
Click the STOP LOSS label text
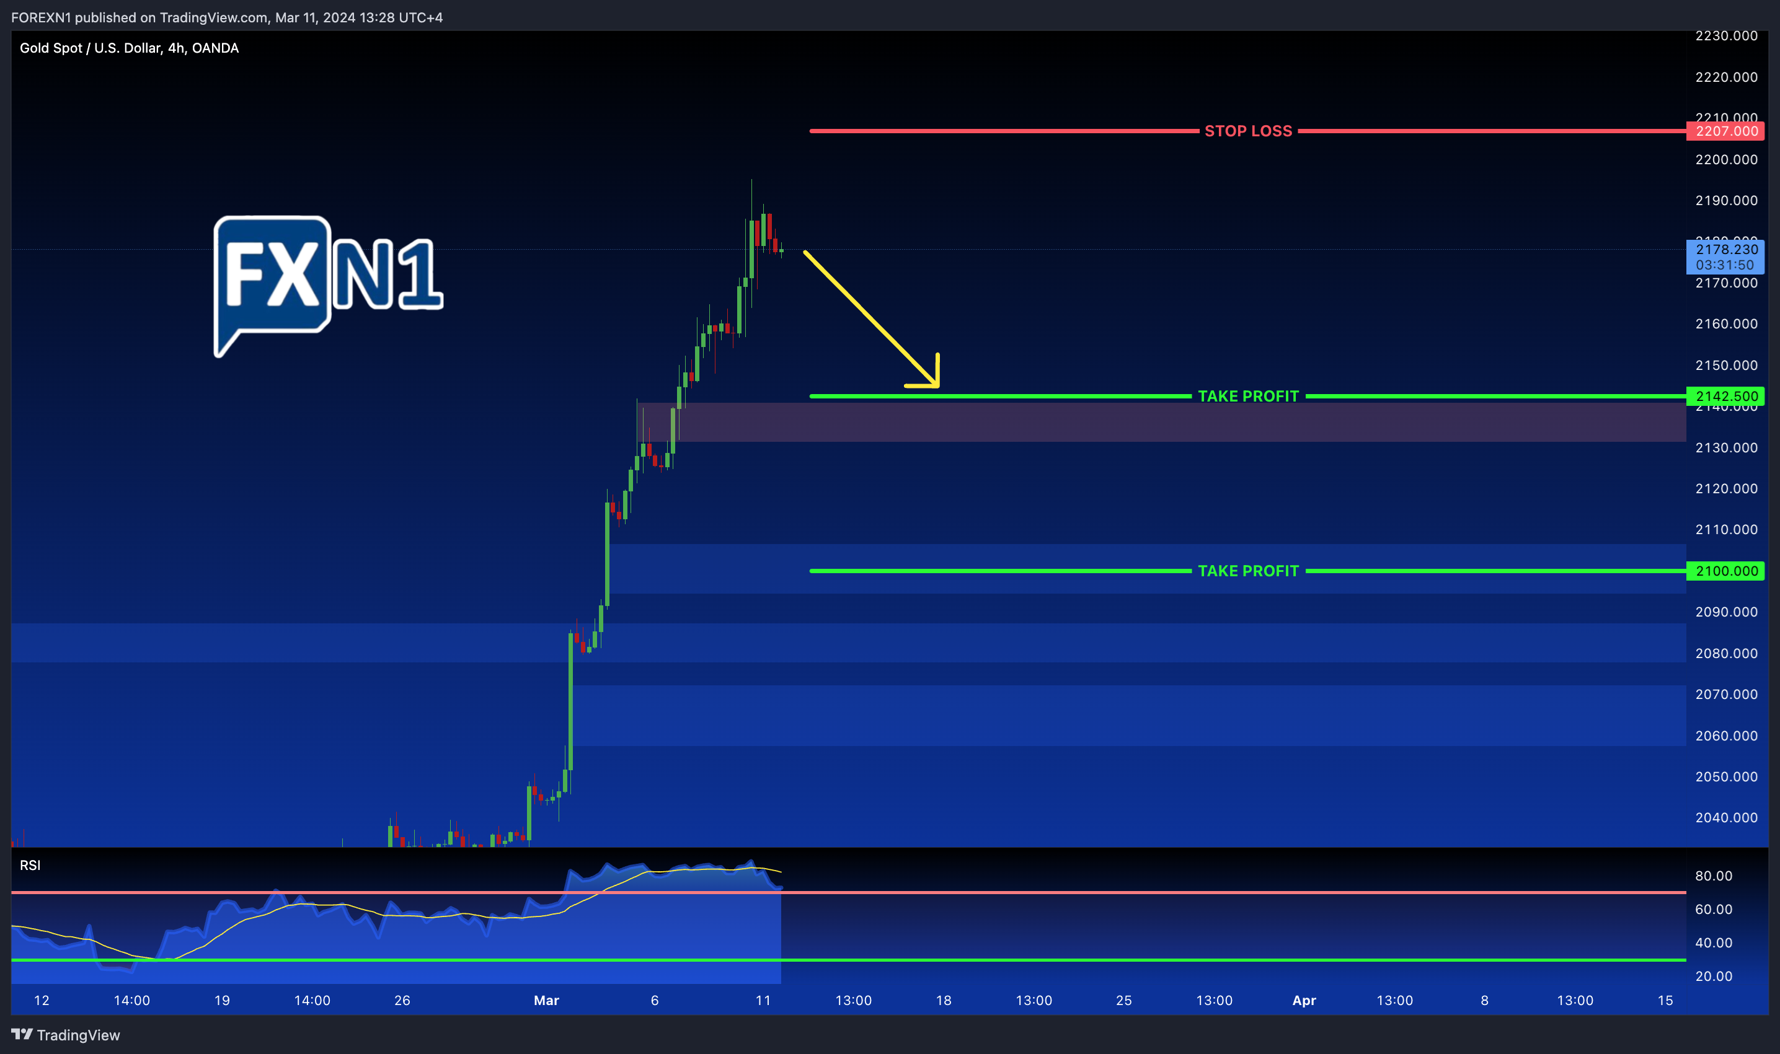click(x=1248, y=131)
